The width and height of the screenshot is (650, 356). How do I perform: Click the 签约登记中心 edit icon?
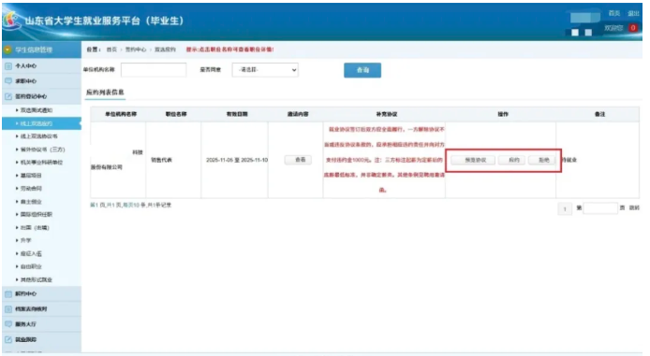[7, 96]
